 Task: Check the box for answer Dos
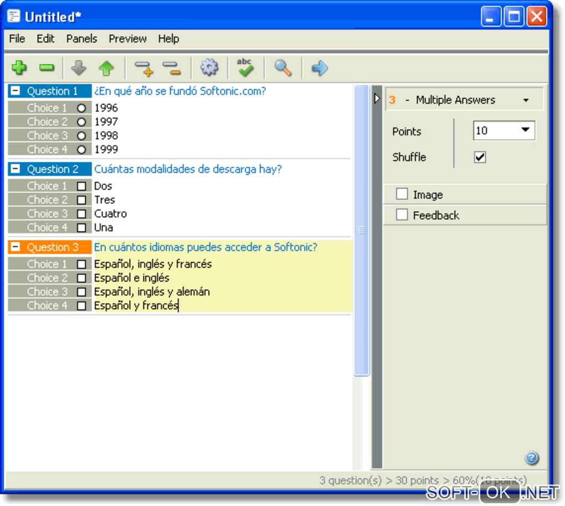point(81,186)
